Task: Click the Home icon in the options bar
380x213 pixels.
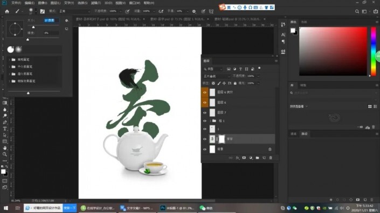Action: pyautogui.click(x=7, y=11)
